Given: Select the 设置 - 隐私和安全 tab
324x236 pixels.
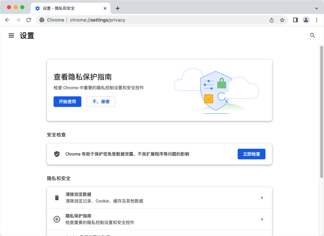Looking at the screenshot, I should pyautogui.click(x=71, y=8).
